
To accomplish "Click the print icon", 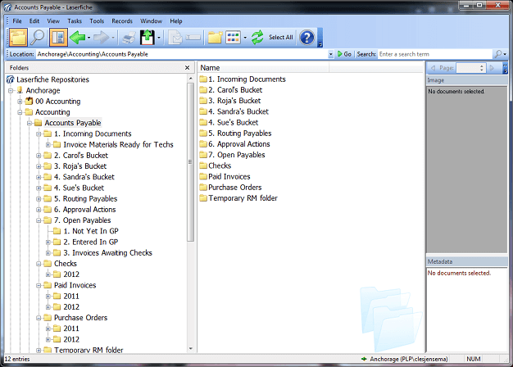I will (129, 38).
